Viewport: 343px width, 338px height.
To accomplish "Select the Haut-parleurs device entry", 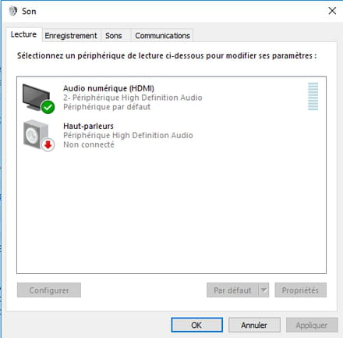I will [x=171, y=135].
